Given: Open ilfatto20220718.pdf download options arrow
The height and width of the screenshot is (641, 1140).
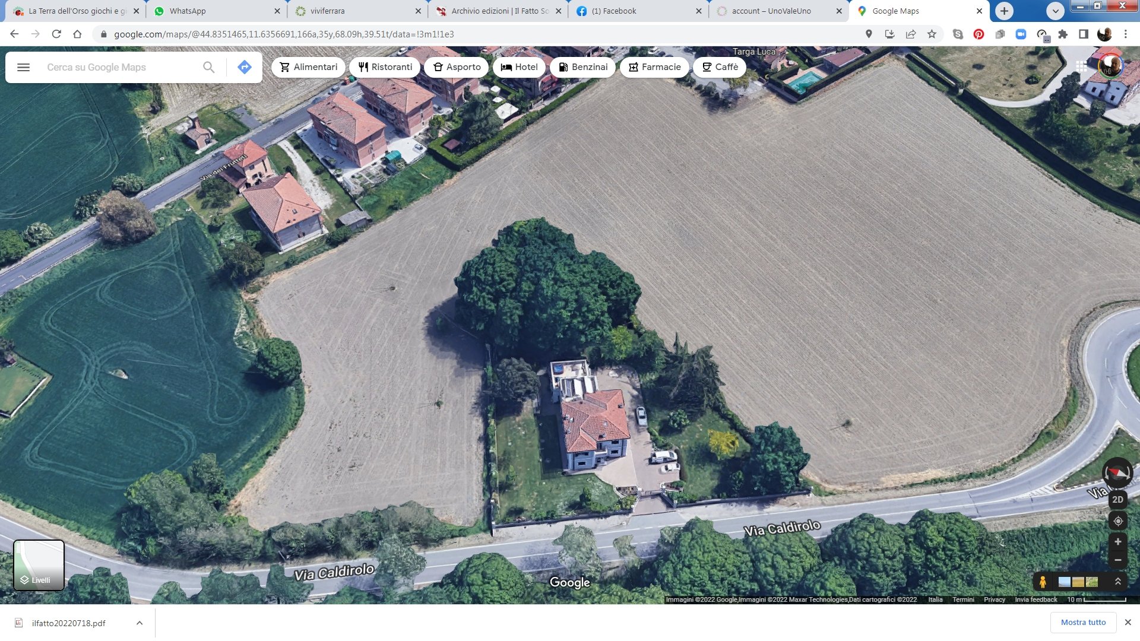Looking at the screenshot, I should tap(139, 623).
